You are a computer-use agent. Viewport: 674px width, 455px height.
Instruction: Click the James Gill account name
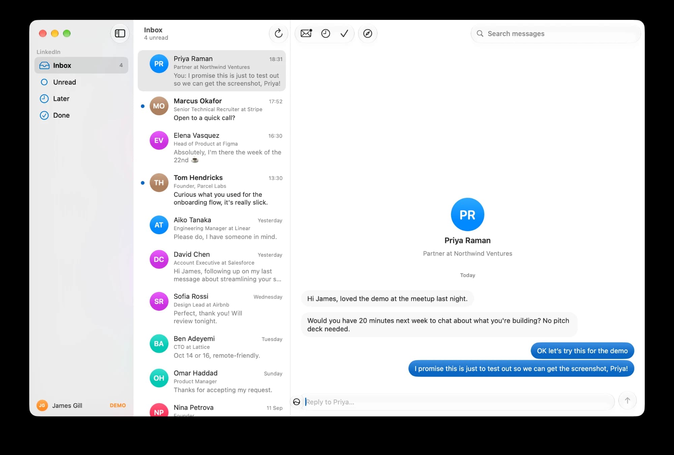(67, 405)
